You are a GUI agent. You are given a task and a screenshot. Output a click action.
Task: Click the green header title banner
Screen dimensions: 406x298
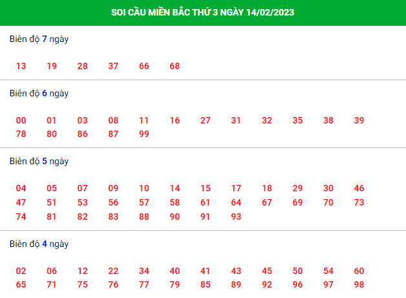[203, 12]
